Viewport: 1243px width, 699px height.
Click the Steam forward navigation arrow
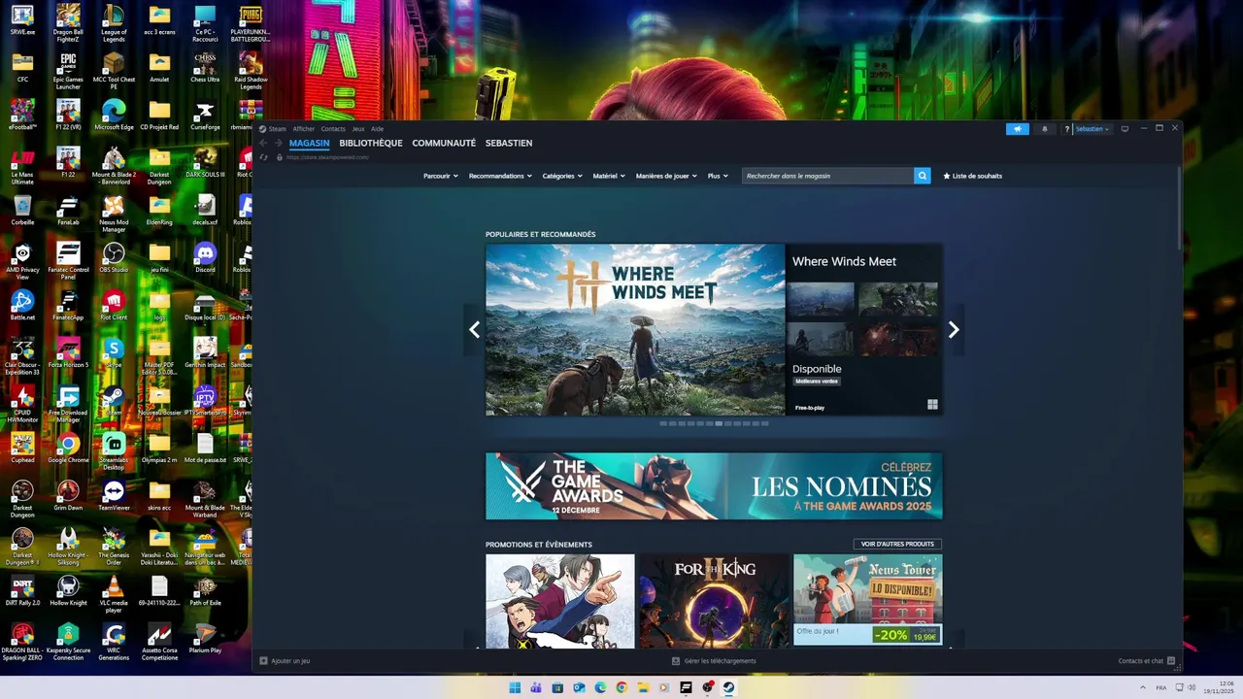[278, 143]
